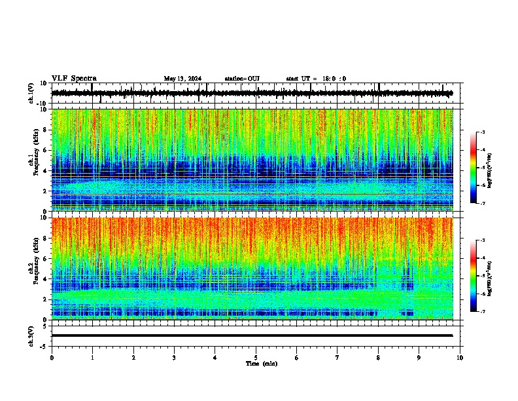This screenshot has height=401, width=518.
Task: Click the ch.2 spectrogram panel
Action: click(252, 269)
